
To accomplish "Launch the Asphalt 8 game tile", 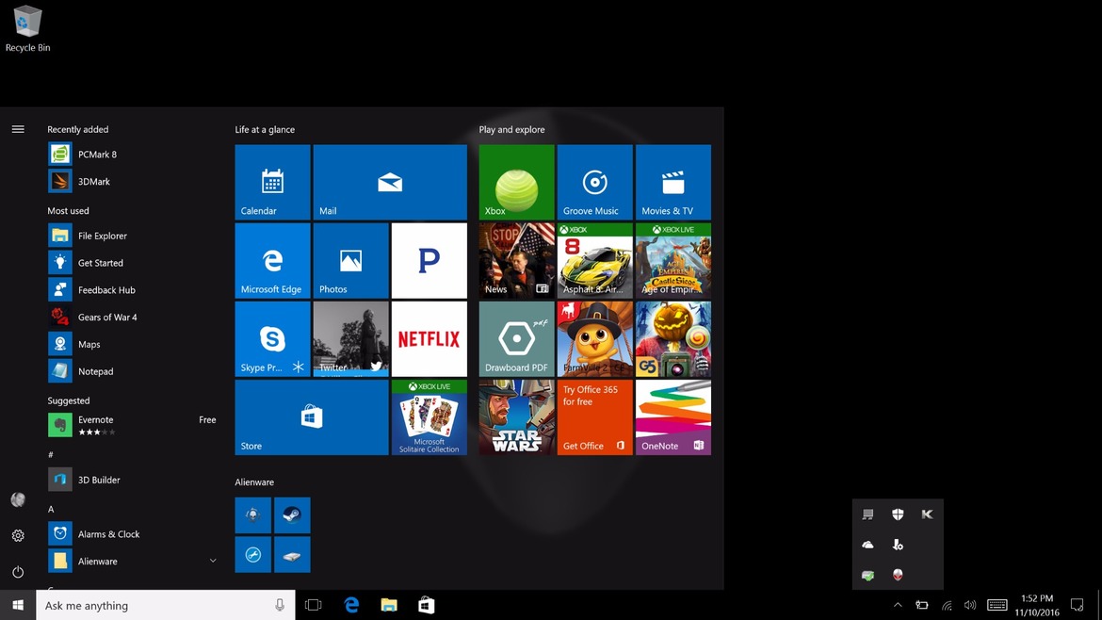I will (594, 261).
